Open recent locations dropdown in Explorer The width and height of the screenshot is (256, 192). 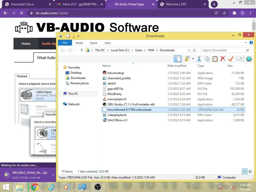click(x=76, y=50)
